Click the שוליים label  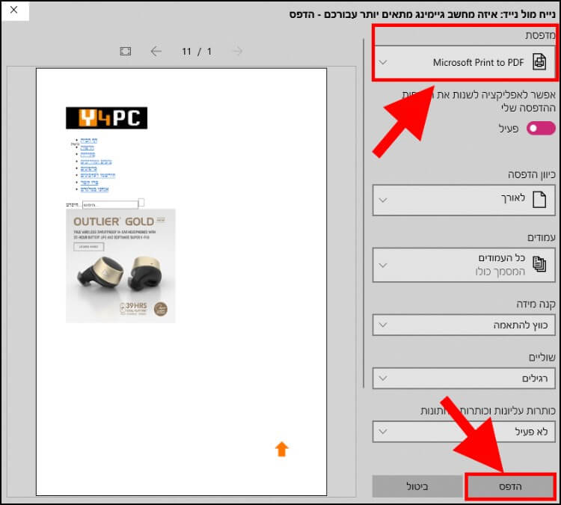pos(542,357)
